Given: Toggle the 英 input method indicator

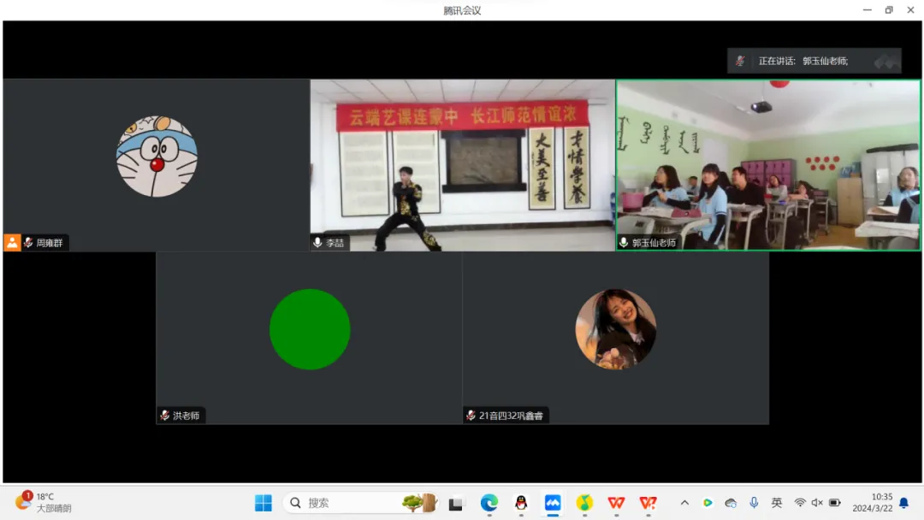Looking at the screenshot, I should coord(777,503).
